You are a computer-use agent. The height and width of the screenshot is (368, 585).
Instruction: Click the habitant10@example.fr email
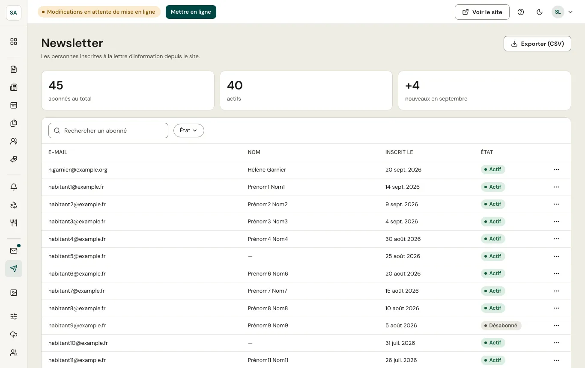click(78, 343)
